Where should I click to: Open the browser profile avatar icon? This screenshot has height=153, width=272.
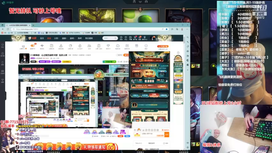182,29
